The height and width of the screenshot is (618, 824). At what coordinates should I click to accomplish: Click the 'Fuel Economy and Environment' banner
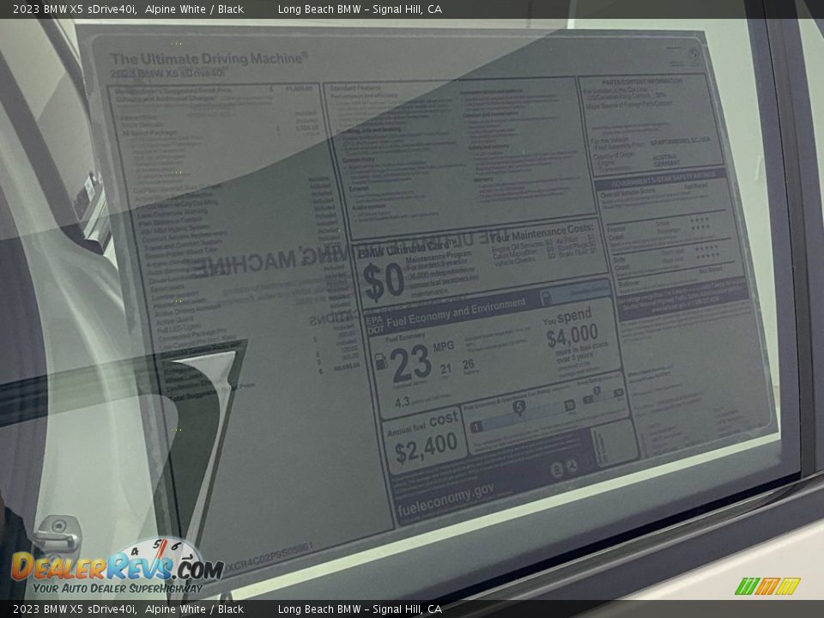tap(456, 312)
